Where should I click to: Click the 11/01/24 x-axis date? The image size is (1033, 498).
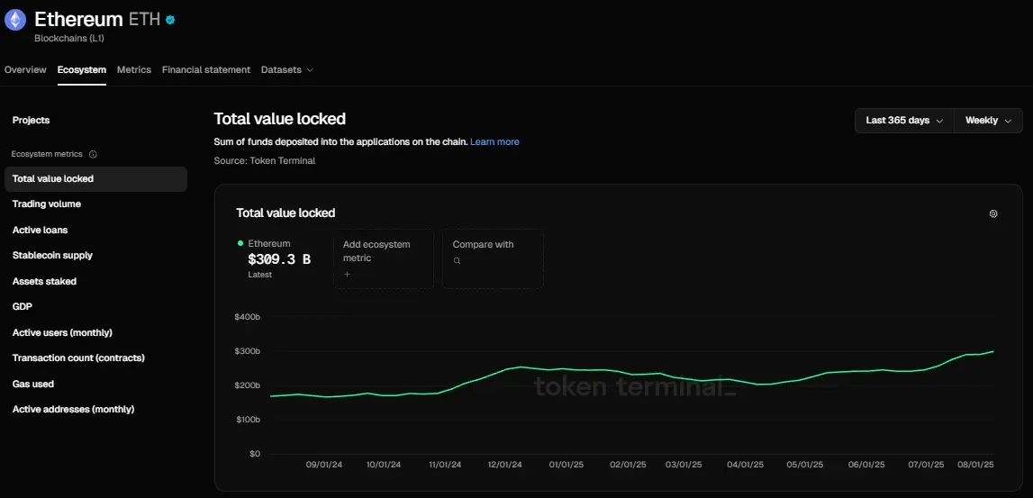[445, 465]
